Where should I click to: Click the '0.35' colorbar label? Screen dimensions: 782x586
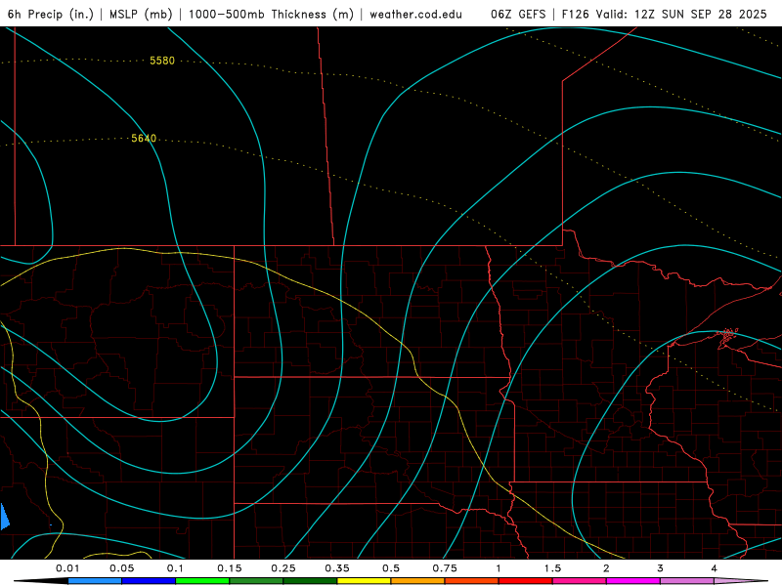[x=337, y=568]
